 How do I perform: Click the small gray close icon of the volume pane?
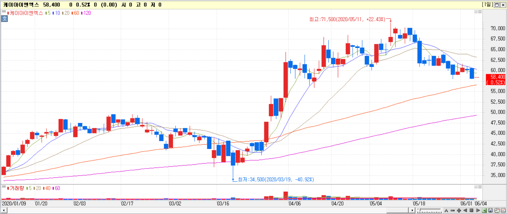click(480, 187)
